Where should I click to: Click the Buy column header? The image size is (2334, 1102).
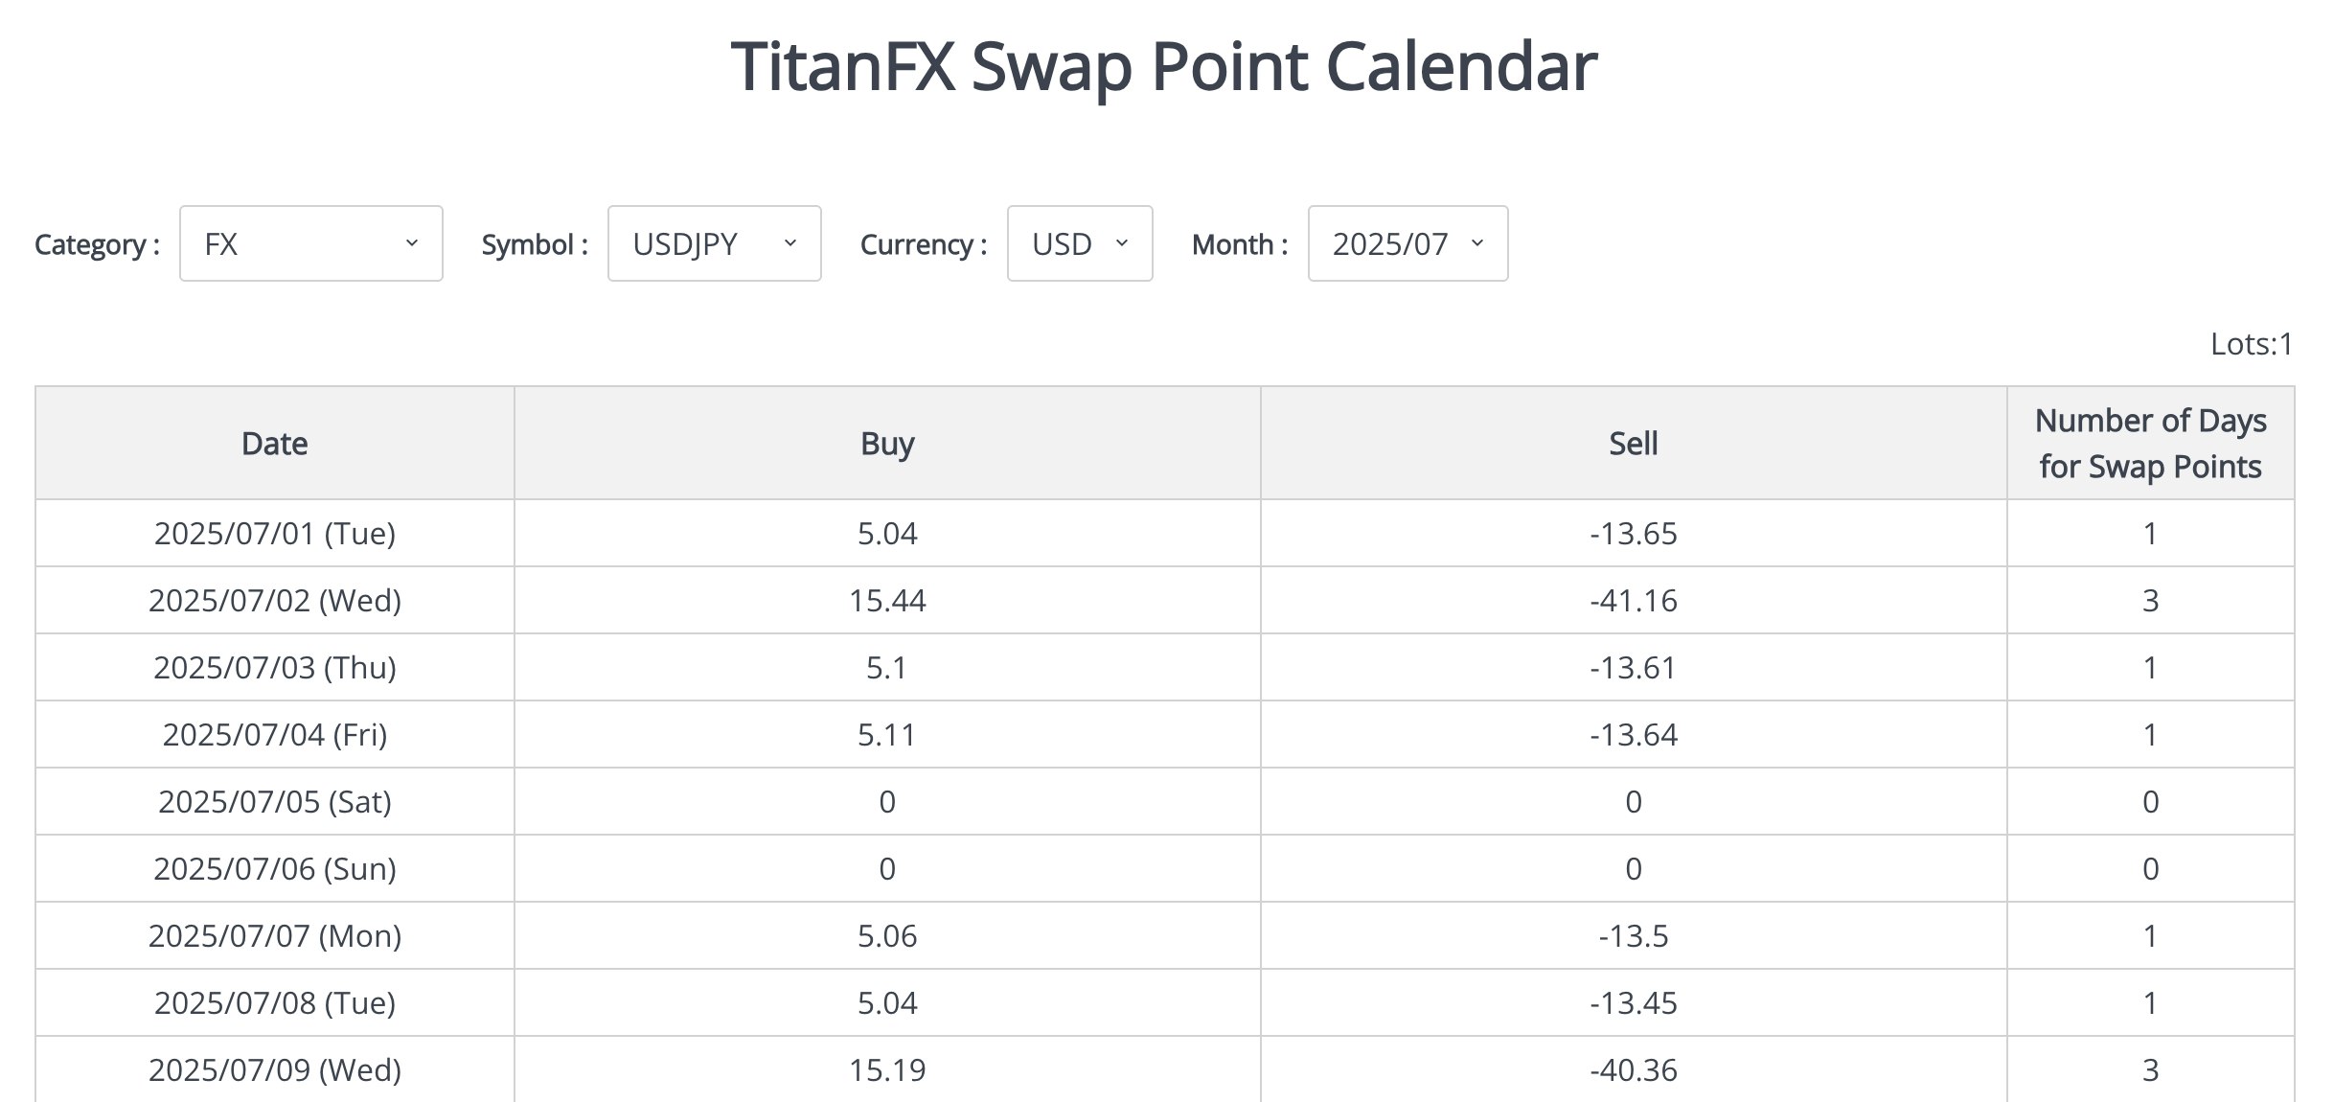887,442
